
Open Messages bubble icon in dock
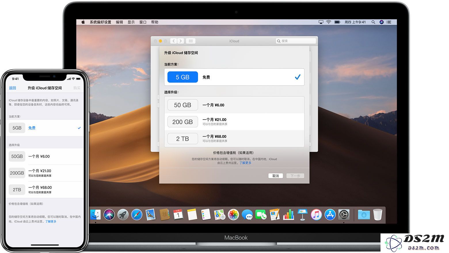pos(247,215)
